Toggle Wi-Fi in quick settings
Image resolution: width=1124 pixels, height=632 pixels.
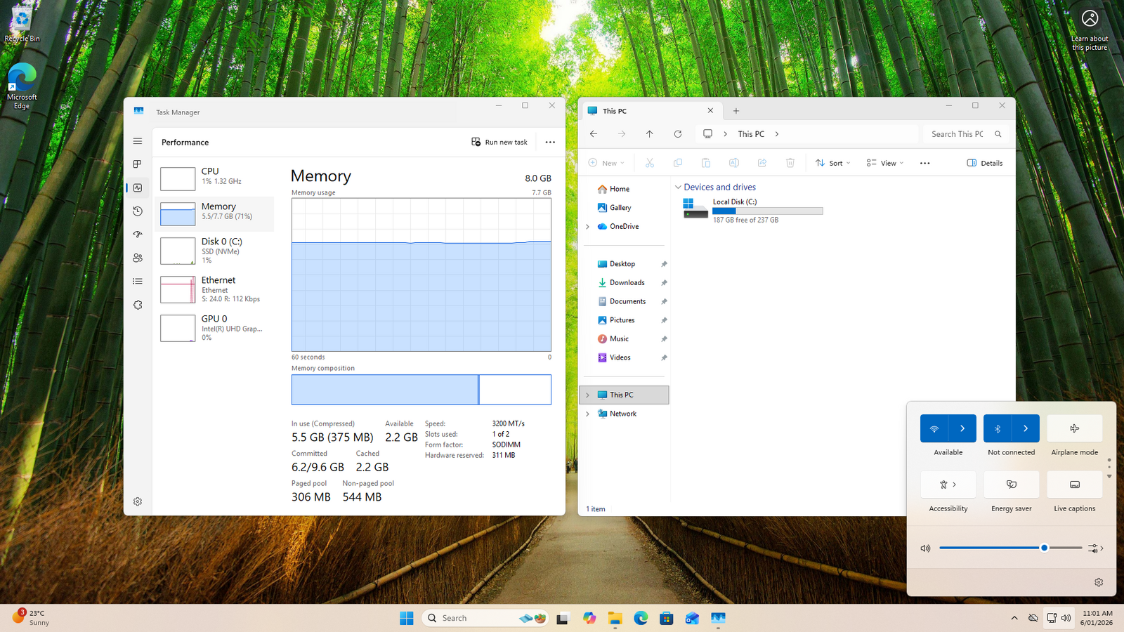coord(934,428)
